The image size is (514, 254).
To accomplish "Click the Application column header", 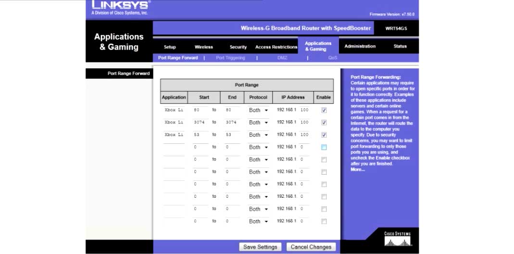I will (x=174, y=98).
